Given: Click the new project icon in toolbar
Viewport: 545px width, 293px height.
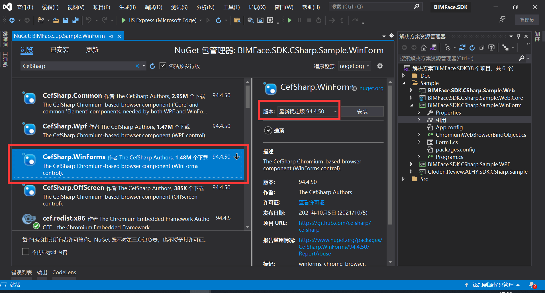Looking at the screenshot, I should [x=41, y=20].
